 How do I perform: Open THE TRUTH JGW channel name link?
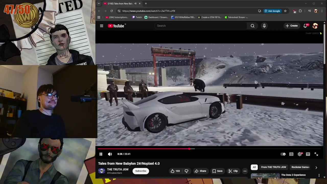pyautogui.click(x=118, y=169)
